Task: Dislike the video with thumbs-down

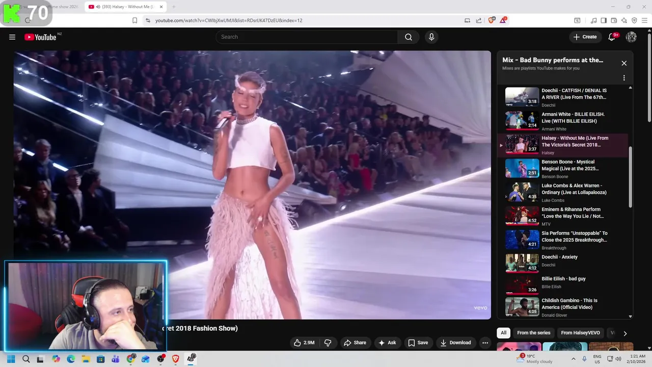Action: (x=328, y=343)
